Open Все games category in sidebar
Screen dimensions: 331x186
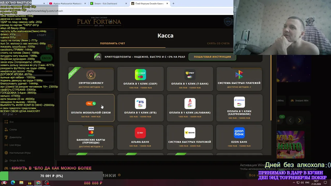coord(11,122)
